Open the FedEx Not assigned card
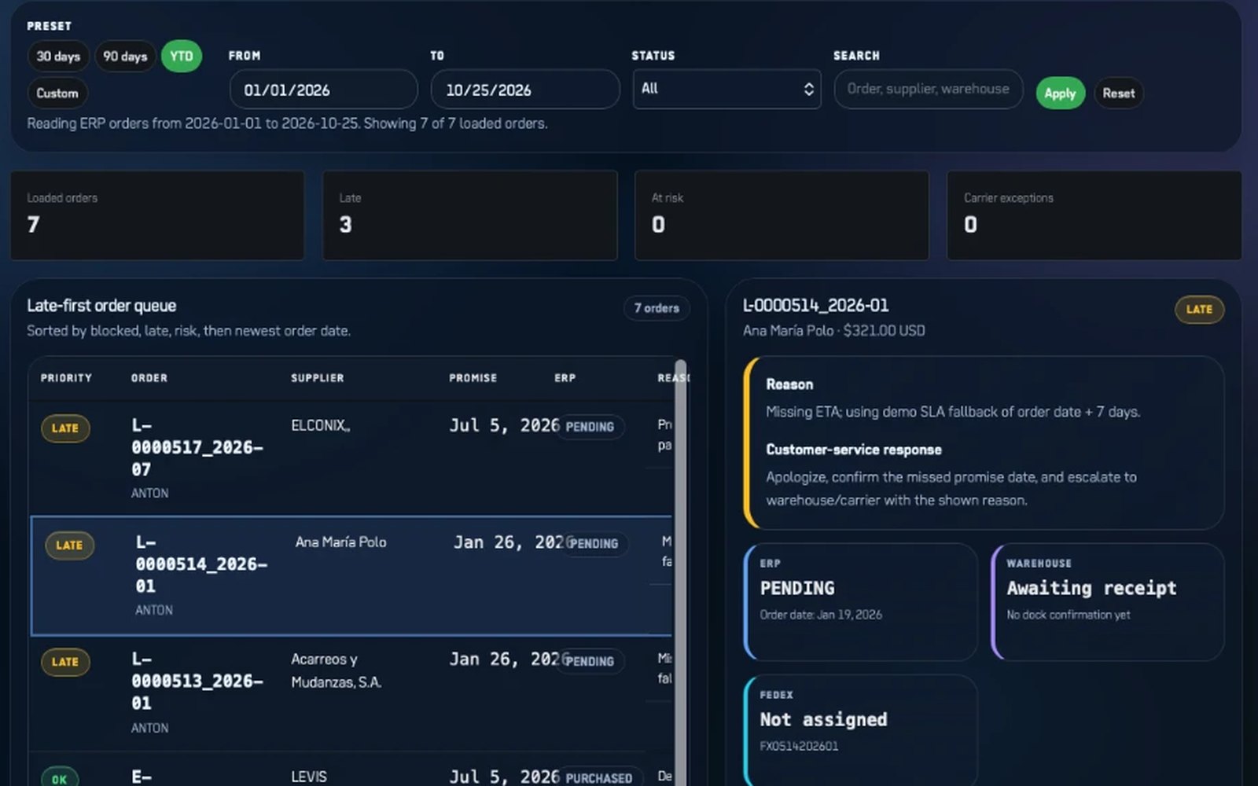Image resolution: width=1258 pixels, height=786 pixels. click(x=860, y=731)
